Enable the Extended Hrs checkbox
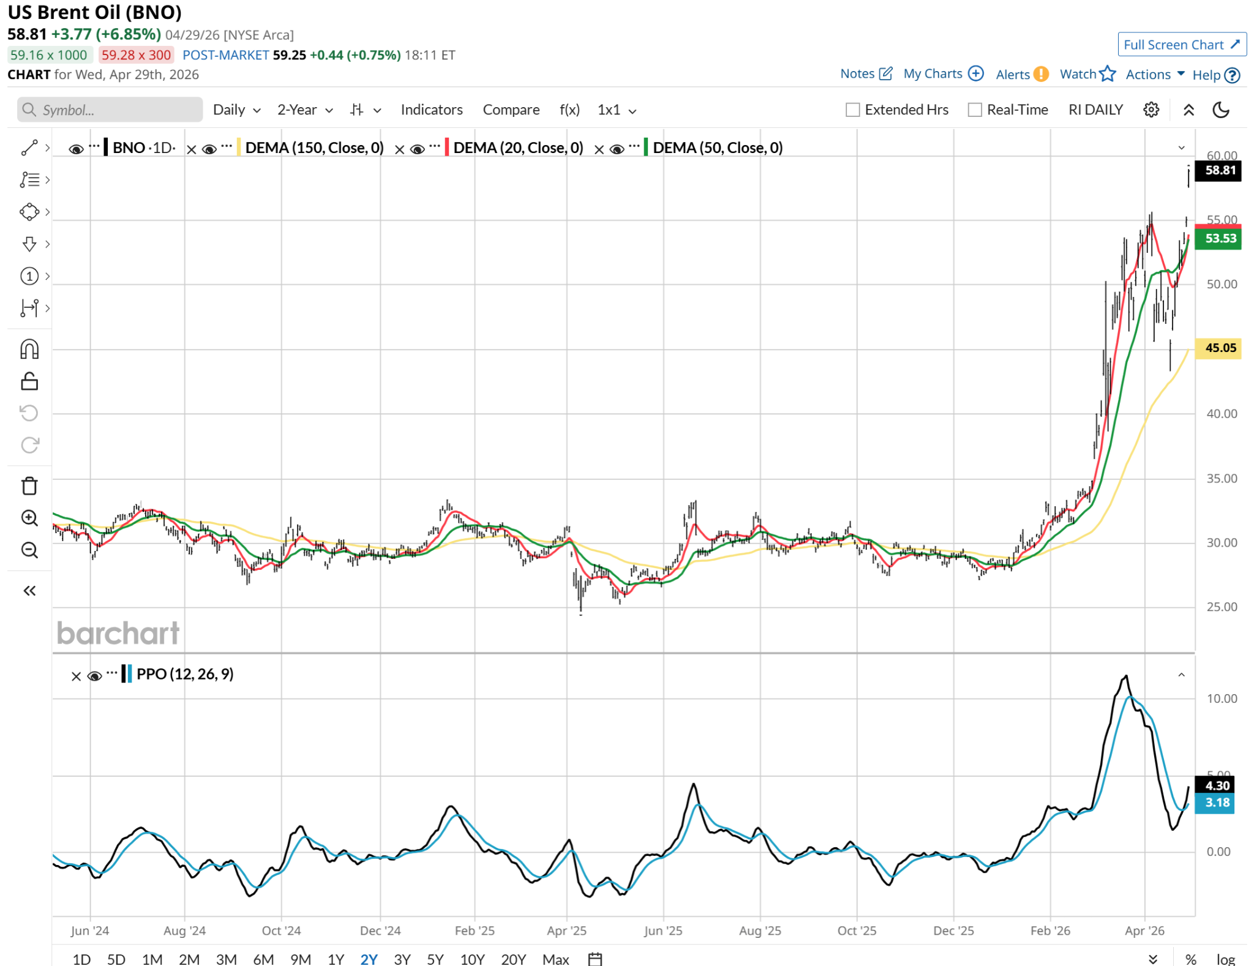Screen dimensions: 1254x966 click(852, 110)
